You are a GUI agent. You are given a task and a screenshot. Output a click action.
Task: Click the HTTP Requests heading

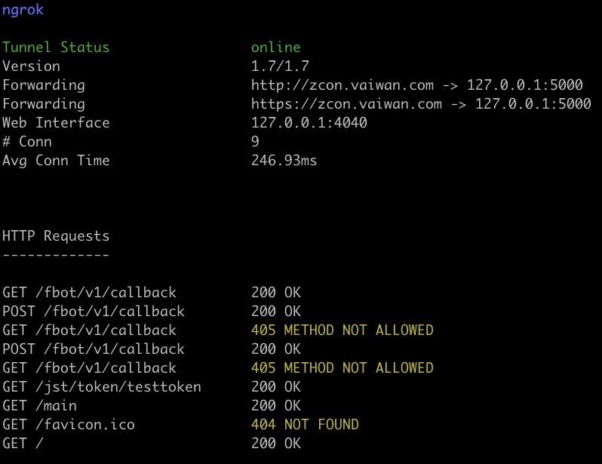click(x=56, y=236)
